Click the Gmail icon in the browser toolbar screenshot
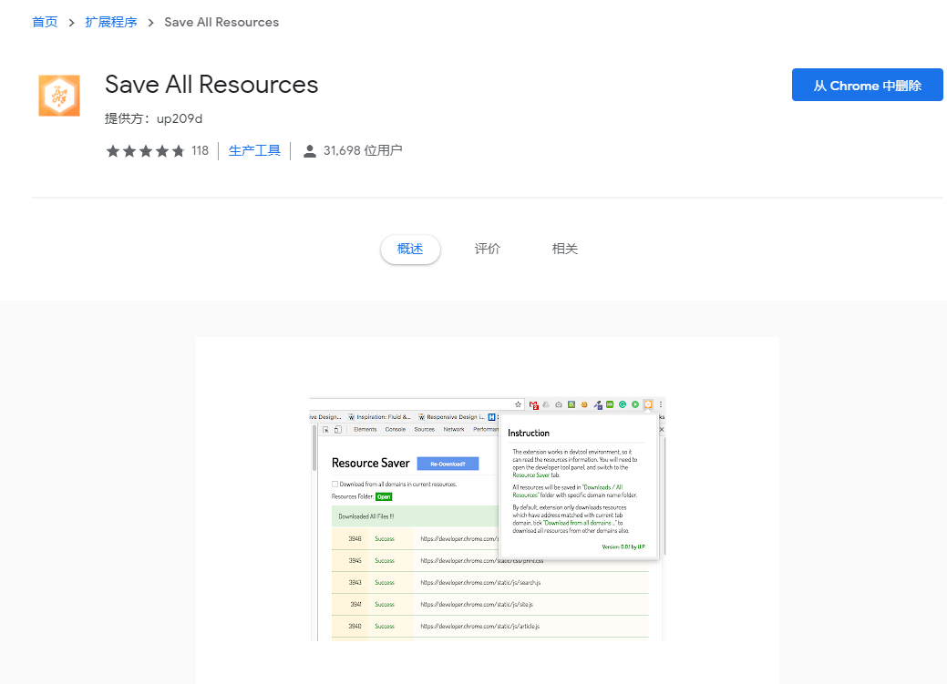 pos(532,404)
